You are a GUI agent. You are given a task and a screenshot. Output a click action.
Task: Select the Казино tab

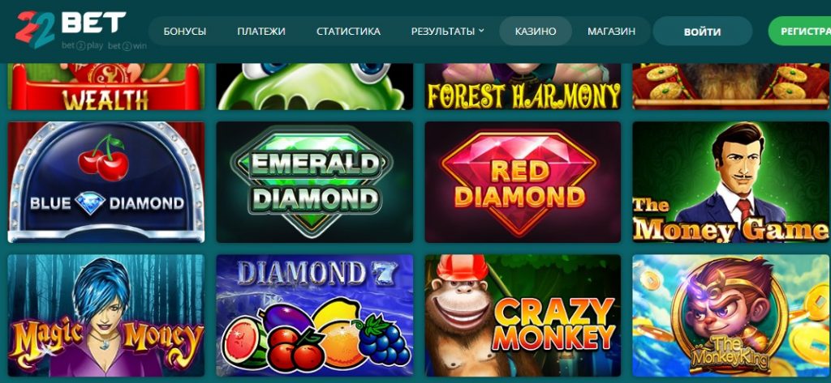pos(536,32)
